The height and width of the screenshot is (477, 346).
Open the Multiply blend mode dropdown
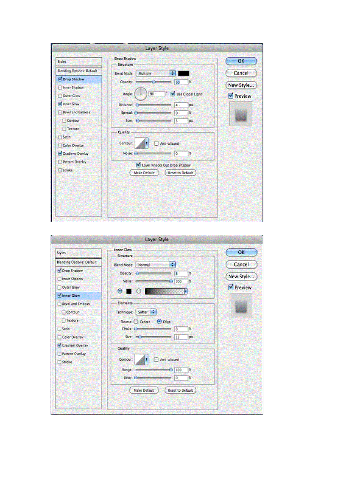(x=156, y=73)
